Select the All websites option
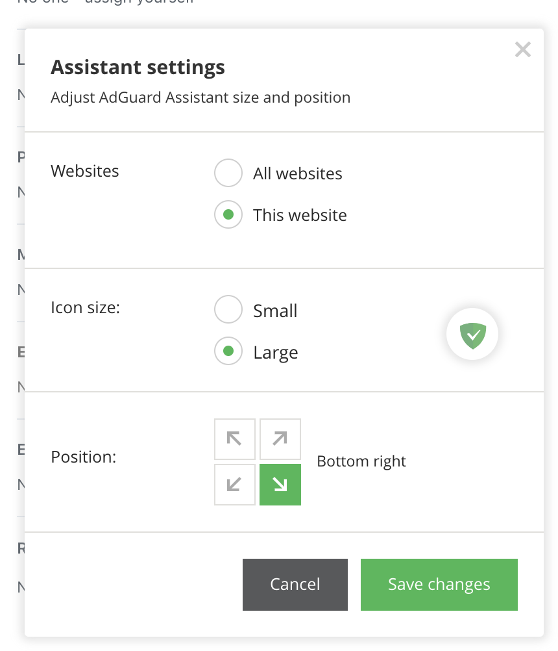Image resolution: width=558 pixels, height=651 pixels. pyautogui.click(x=228, y=173)
